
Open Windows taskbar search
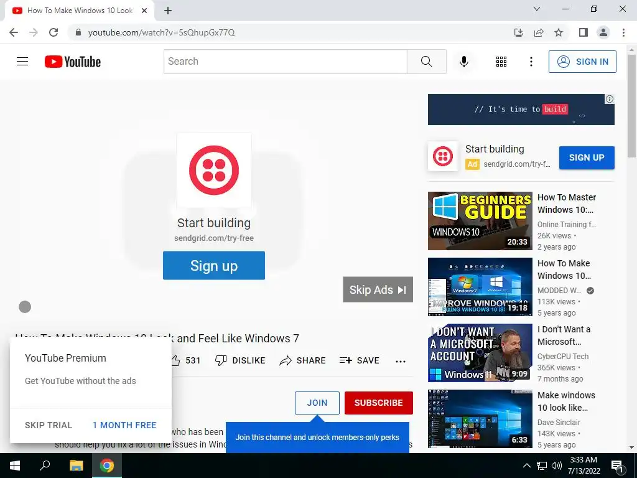pyautogui.click(x=45, y=466)
